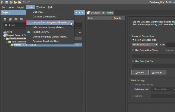175x112 pixels.
Task: Click the Projects panel title
Action: tap(6, 12)
